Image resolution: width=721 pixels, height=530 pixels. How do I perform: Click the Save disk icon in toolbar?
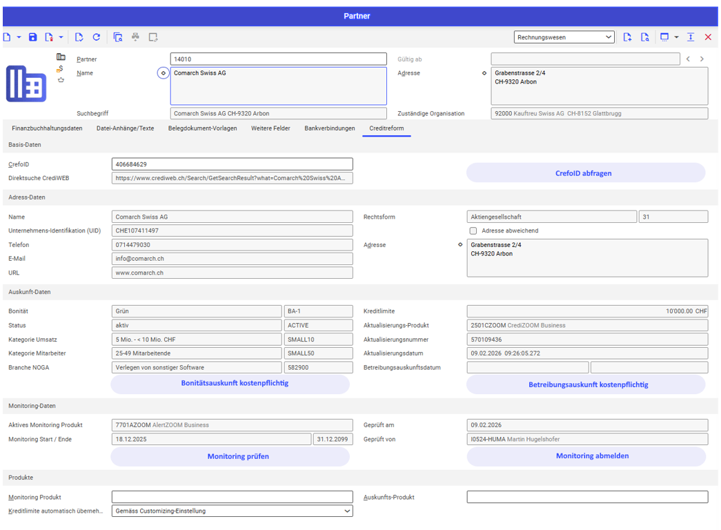pyautogui.click(x=32, y=37)
